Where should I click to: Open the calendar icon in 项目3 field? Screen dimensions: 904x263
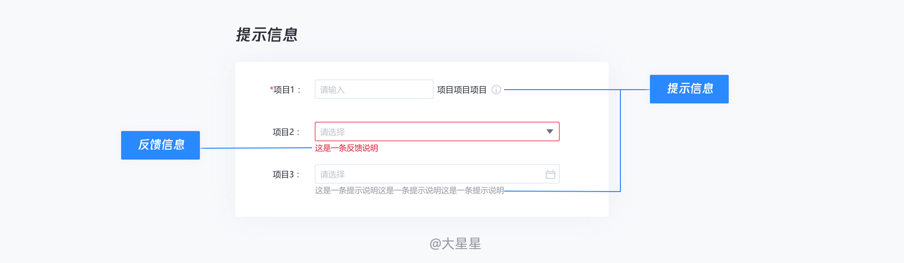coord(550,174)
